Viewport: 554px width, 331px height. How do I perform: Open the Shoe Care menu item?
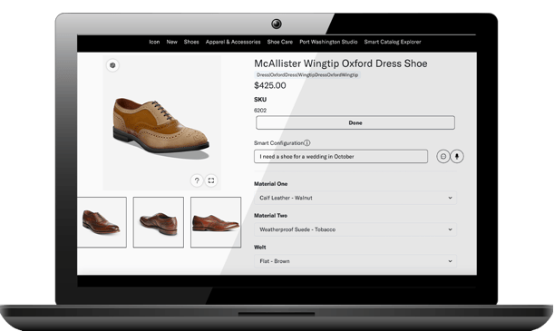[280, 42]
